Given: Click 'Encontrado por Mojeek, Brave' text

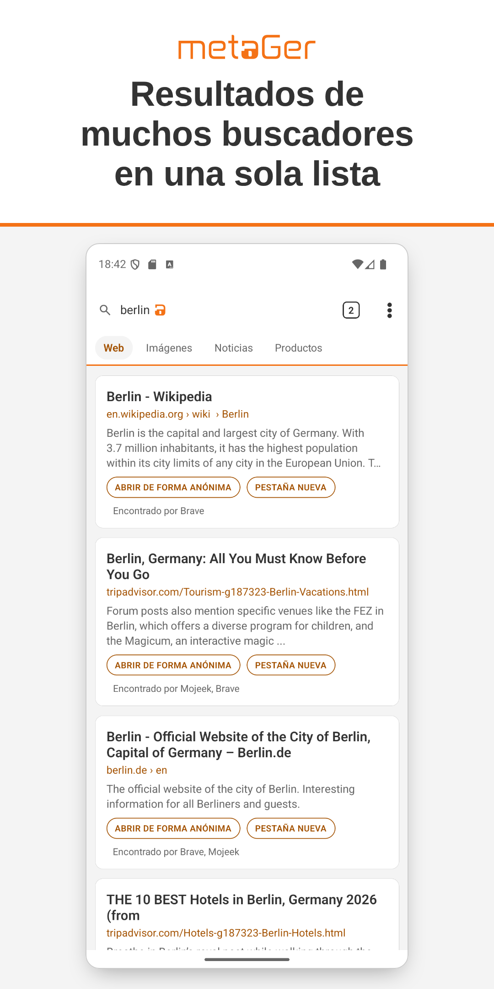Looking at the screenshot, I should 176,689.
